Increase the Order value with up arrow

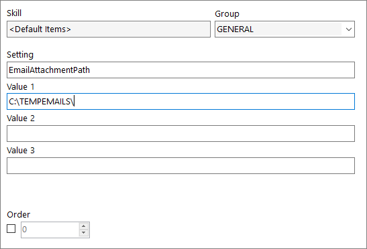(84, 226)
